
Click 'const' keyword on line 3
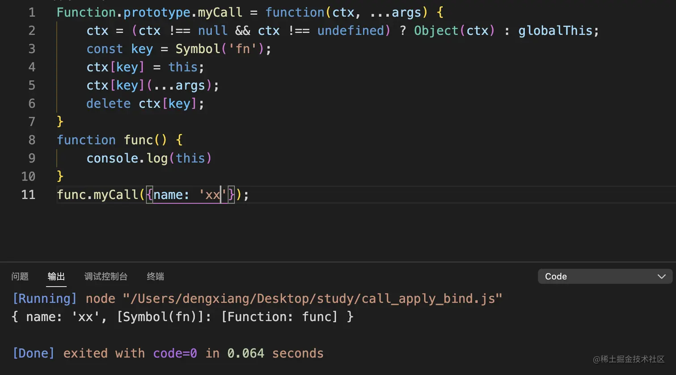tap(105, 49)
